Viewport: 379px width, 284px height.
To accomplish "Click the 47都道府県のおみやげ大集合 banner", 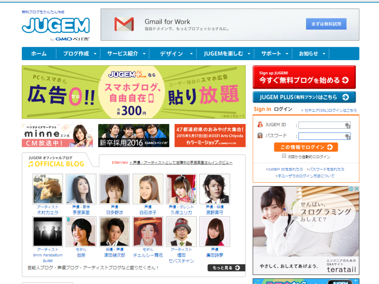I will click(210, 135).
